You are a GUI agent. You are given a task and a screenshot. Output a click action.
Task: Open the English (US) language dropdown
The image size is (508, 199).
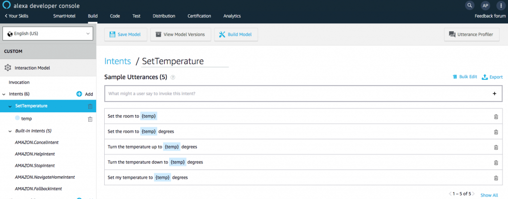pyautogui.click(x=48, y=34)
